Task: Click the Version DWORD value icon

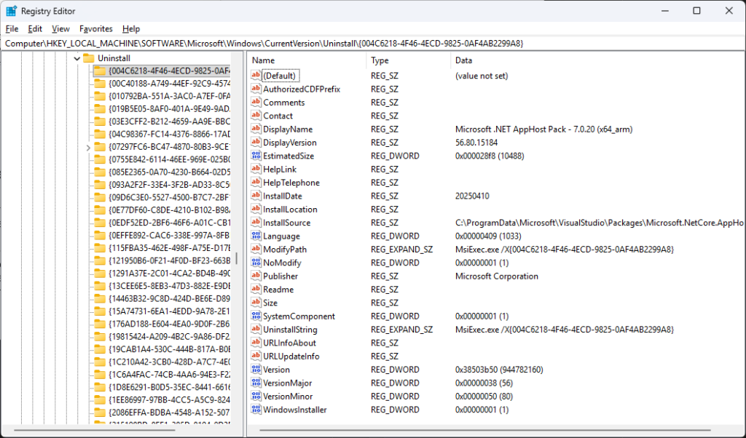Action: pos(256,369)
